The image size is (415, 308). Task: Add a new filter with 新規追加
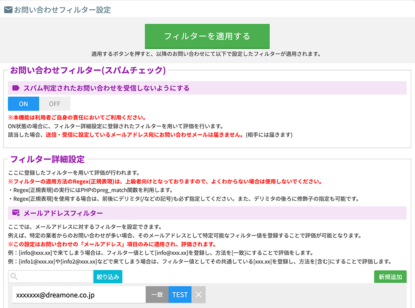390,276
